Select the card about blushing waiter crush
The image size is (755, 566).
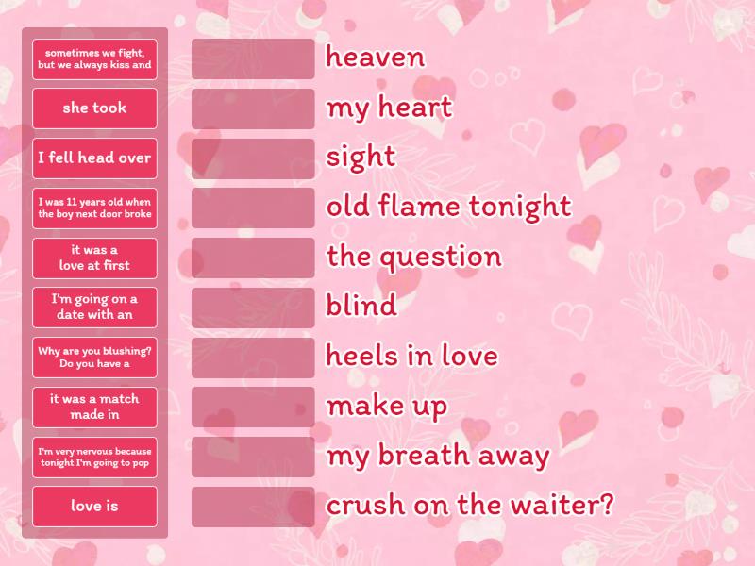point(93,357)
